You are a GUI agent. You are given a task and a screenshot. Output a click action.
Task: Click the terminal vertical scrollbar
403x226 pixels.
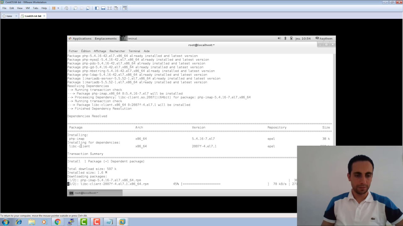pos(334,99)
